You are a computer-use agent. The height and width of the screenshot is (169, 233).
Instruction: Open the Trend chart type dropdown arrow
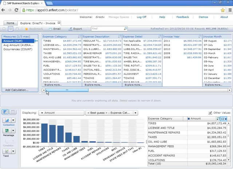point(13,151)
